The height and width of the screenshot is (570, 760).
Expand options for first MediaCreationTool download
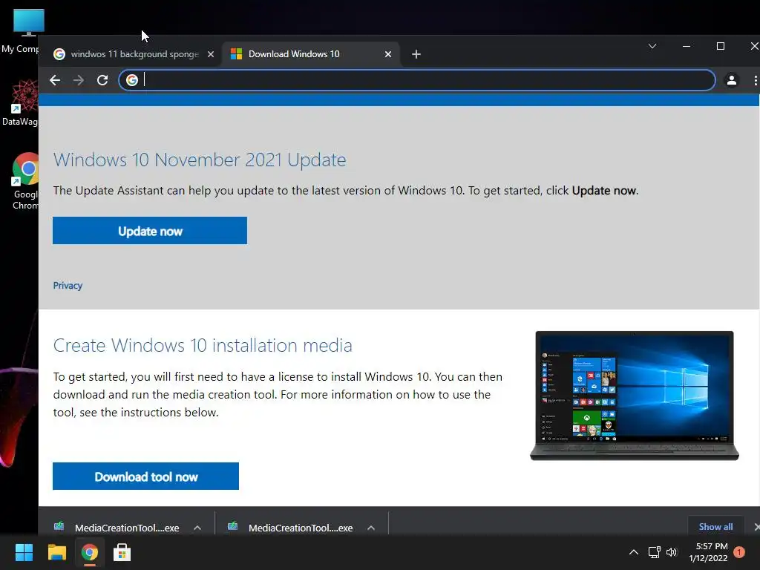tap(197, 528)
